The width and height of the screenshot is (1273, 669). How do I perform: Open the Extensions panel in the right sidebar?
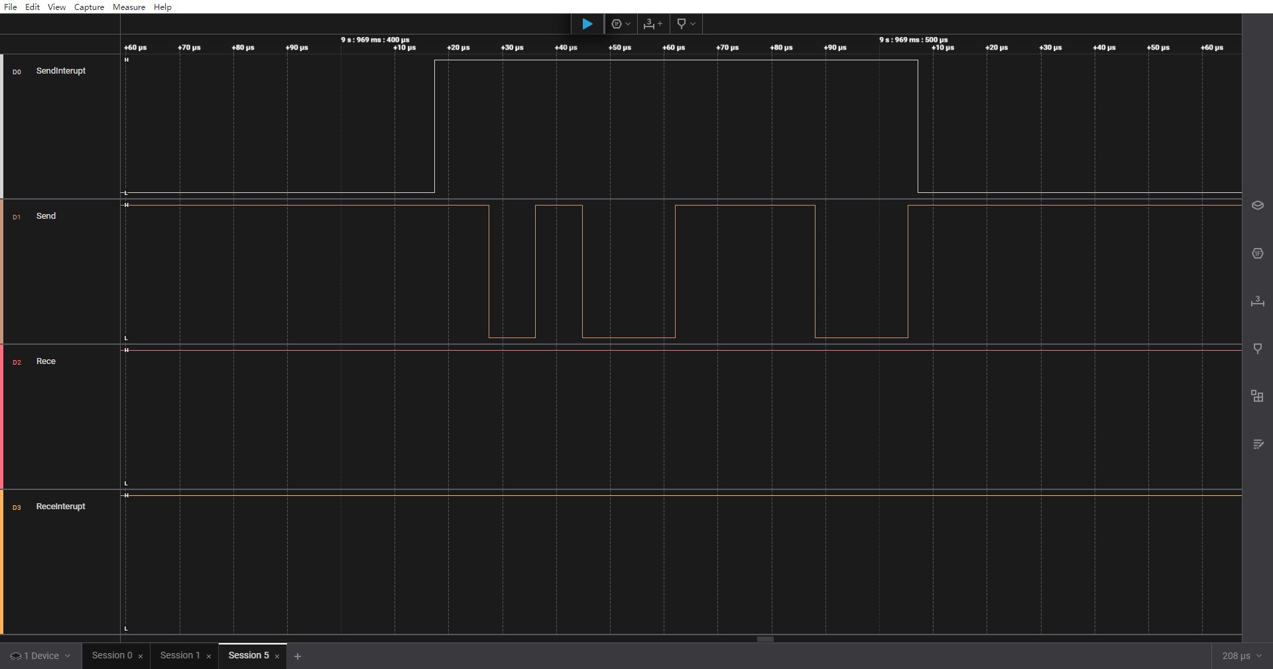click(x=1257, y=396)
